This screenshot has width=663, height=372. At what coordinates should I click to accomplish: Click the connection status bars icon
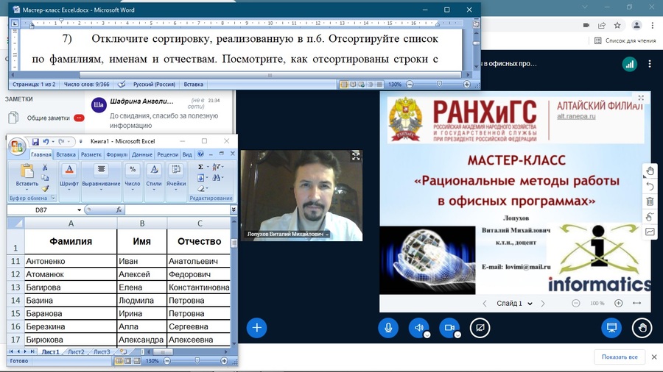coord(630,64)
